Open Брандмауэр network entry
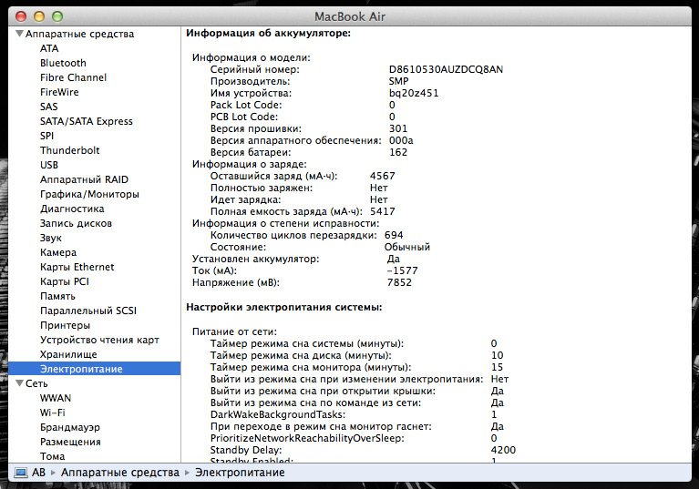Image resolution: width=699 pixels, height=489 pixels. click(x=70, y=427)
